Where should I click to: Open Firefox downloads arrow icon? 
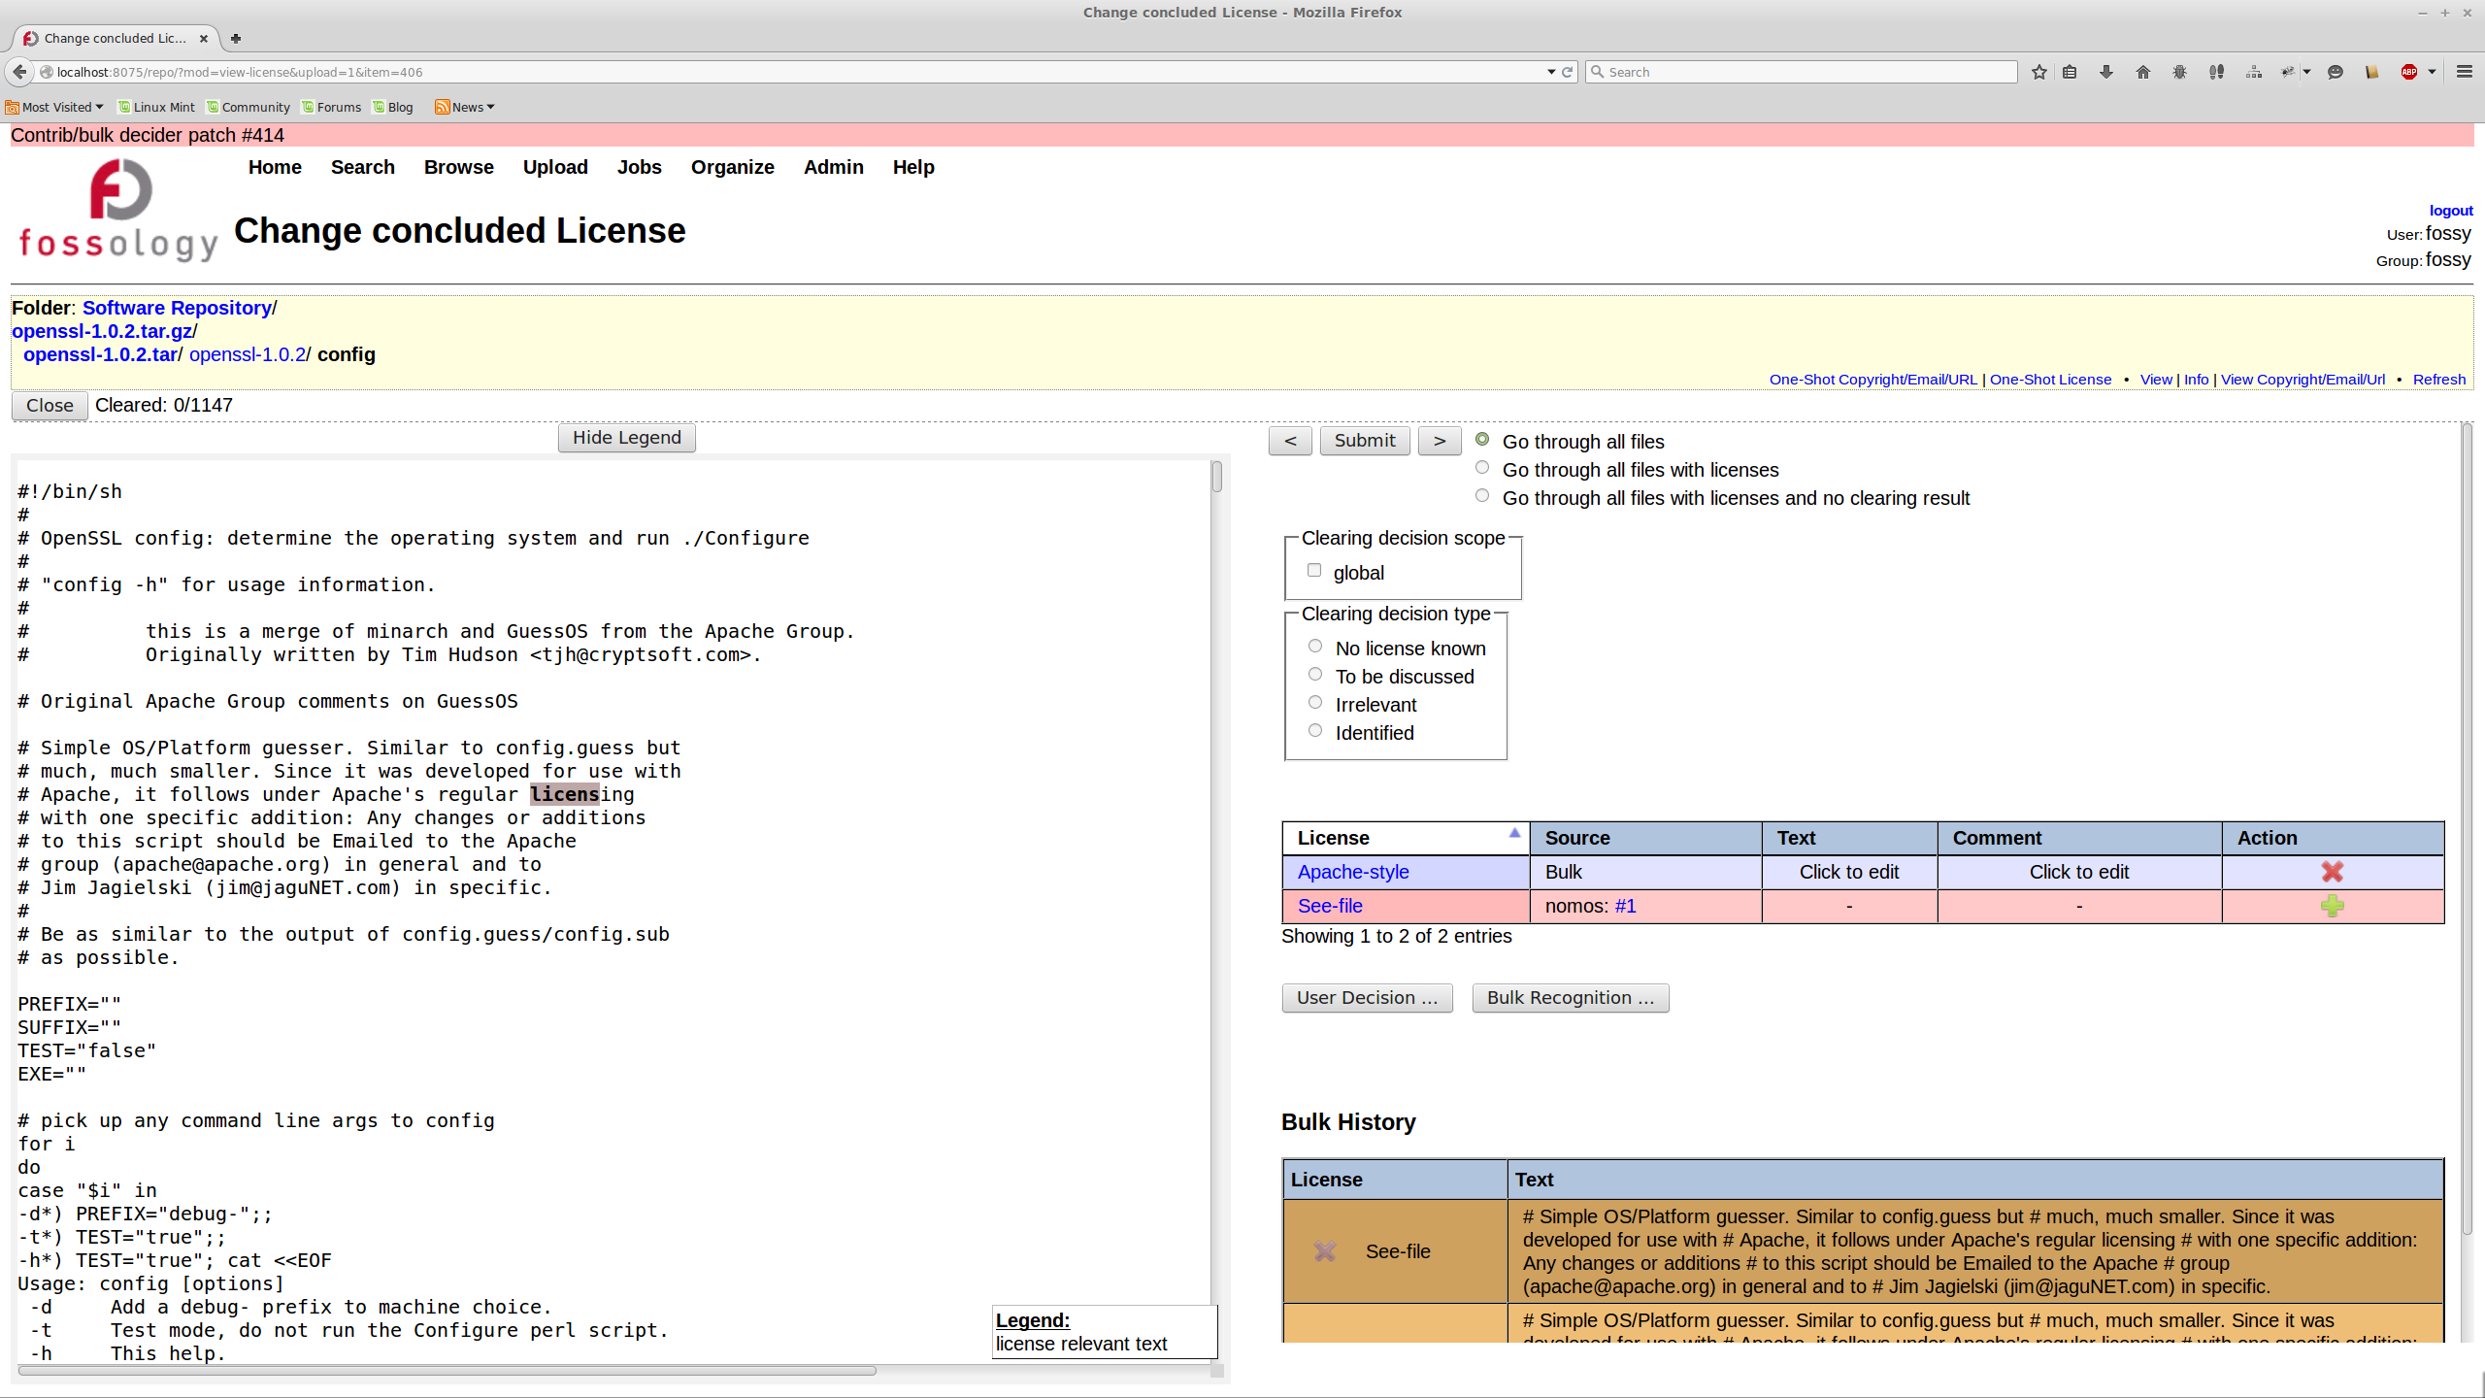coord(2105,72)
